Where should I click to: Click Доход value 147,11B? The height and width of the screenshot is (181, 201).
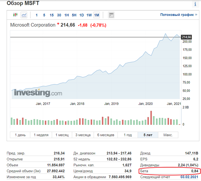tap(192, 153)
